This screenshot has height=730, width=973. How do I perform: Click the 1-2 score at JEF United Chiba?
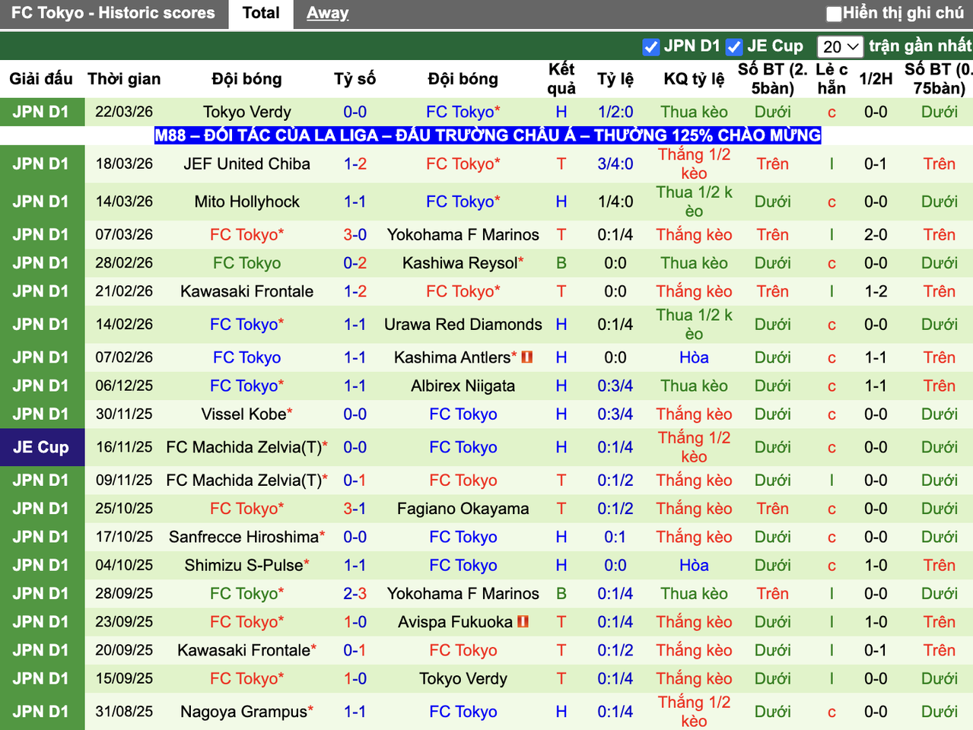355,163
